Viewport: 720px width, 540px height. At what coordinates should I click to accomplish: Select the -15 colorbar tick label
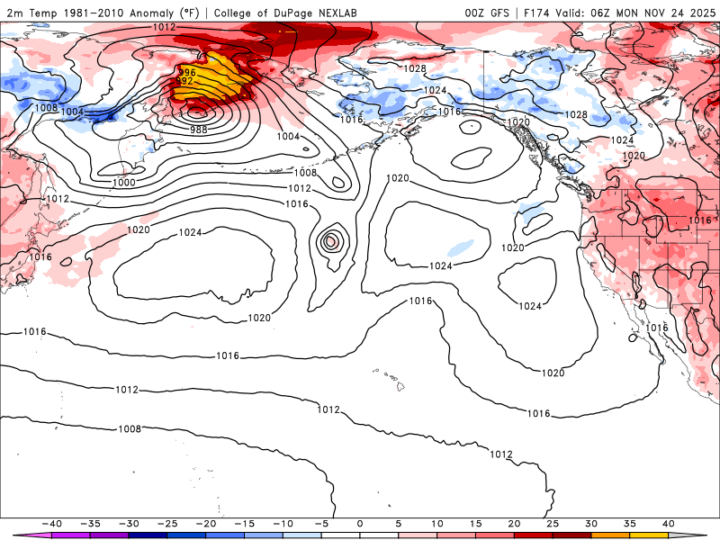[x=245, y=524]
